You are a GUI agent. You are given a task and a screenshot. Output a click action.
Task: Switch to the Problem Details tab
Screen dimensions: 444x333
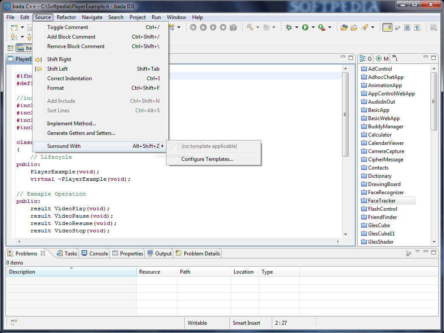click(x=198, y=253)
